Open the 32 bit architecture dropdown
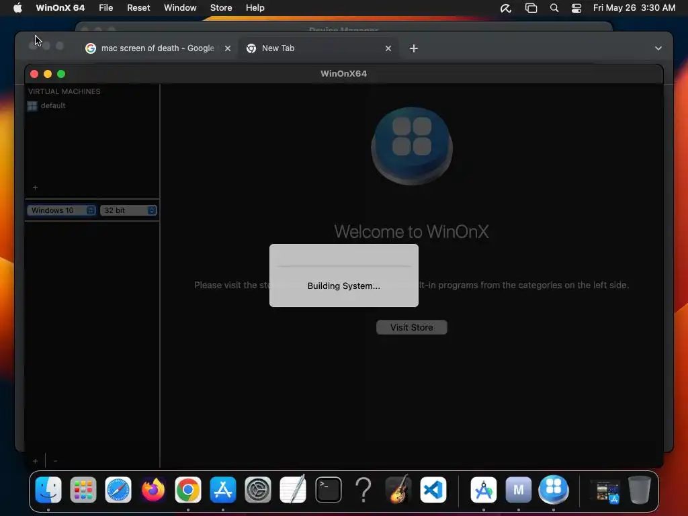Screen dimensions: 688x516 128,210
